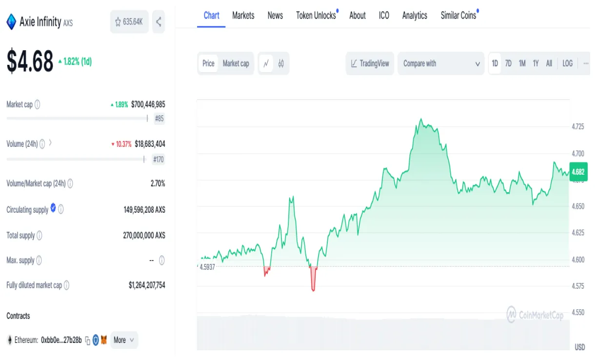Open TradingView chart mode
Image resolution: width=595 pixels, height=361 pixels.
pyautogui.click(x=370, y=63)
